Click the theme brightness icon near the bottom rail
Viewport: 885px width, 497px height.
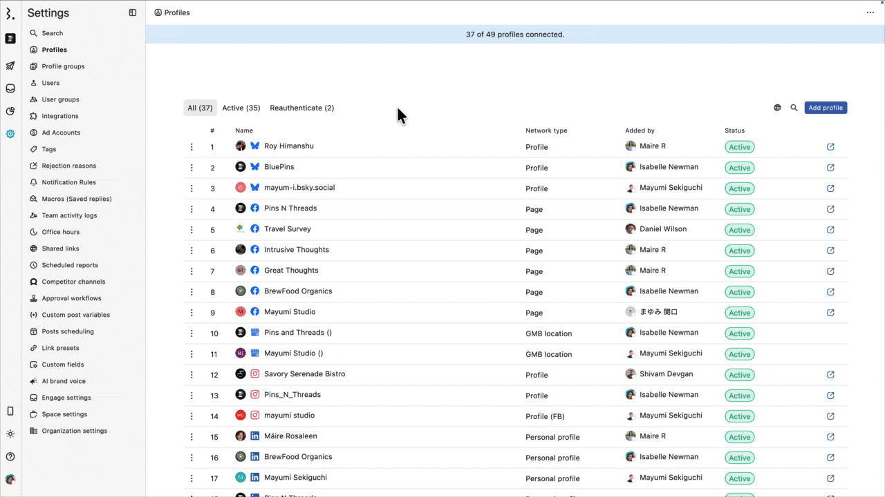(10, 433)
